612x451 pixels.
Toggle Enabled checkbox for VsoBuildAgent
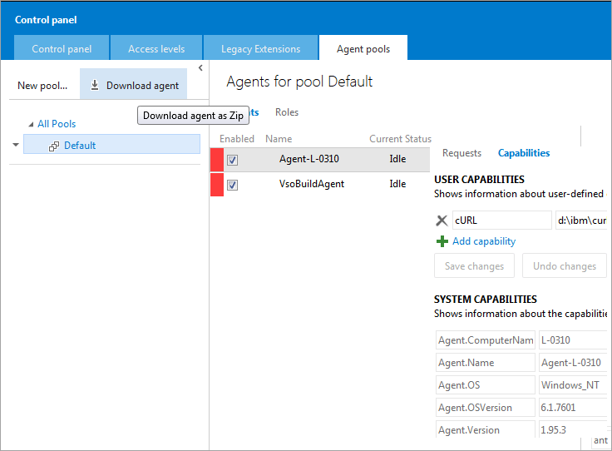233,185
